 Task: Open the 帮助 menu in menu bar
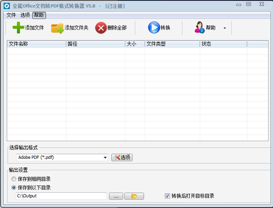tap(39, 15)
